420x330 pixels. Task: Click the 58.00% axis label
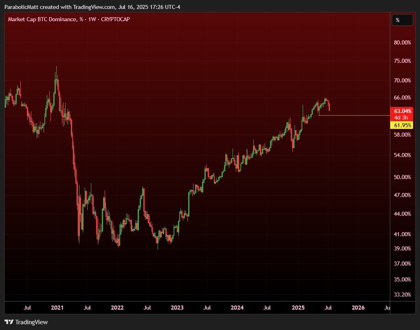tap(402, 135)
